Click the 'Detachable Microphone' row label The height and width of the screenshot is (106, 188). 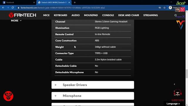click(x=69, y=72)
